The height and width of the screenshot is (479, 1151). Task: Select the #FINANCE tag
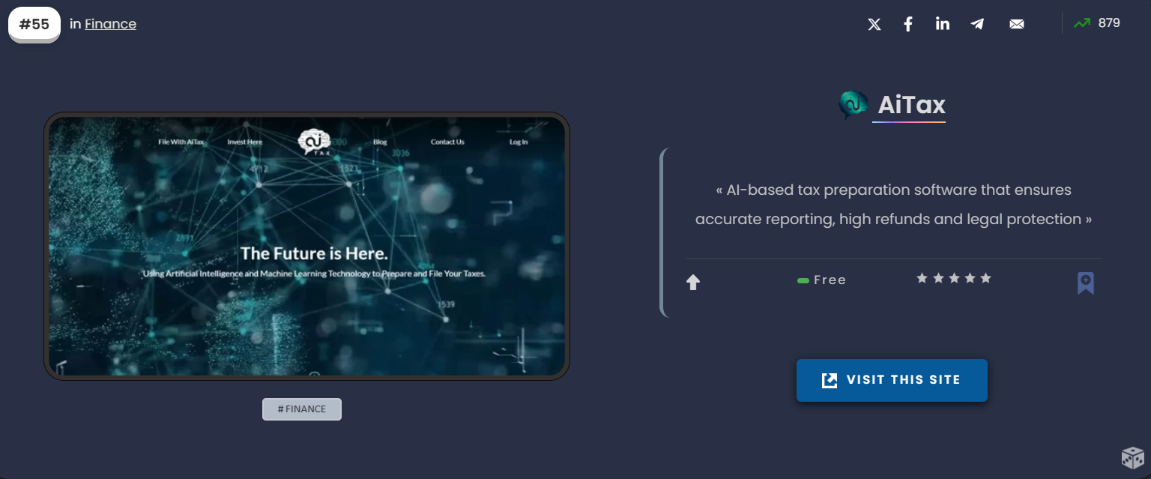tap(302, 409)
